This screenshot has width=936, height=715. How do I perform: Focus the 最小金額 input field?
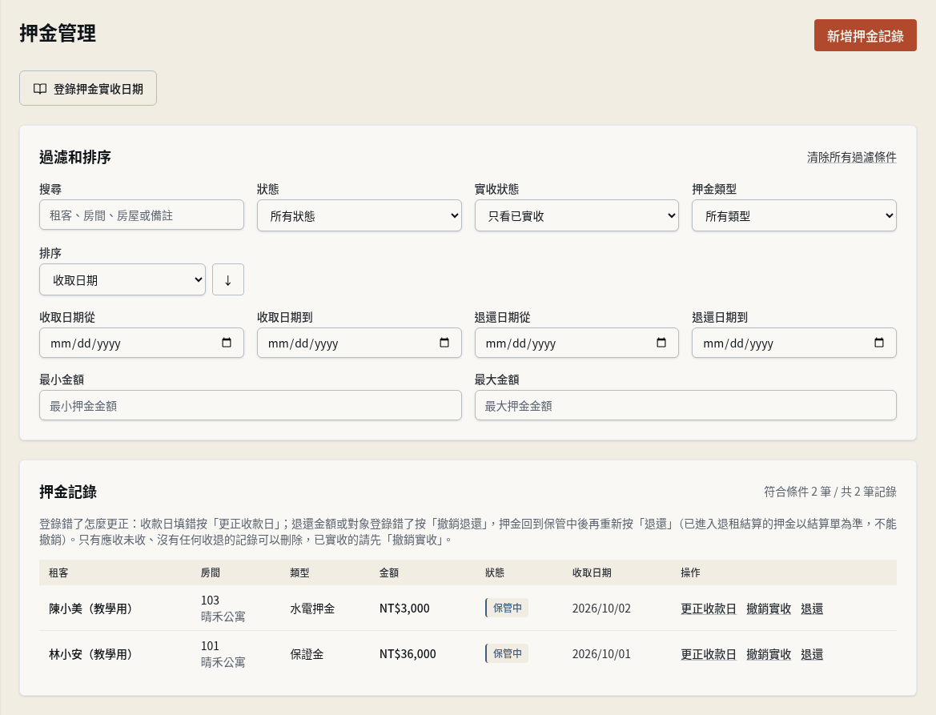click(250, 405)
